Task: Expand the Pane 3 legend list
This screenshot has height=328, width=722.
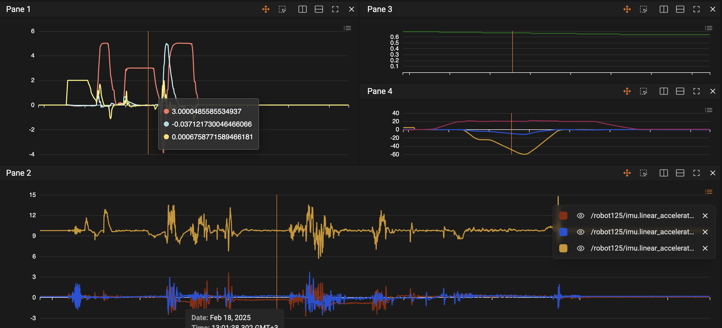Action: tap(708, 28)
